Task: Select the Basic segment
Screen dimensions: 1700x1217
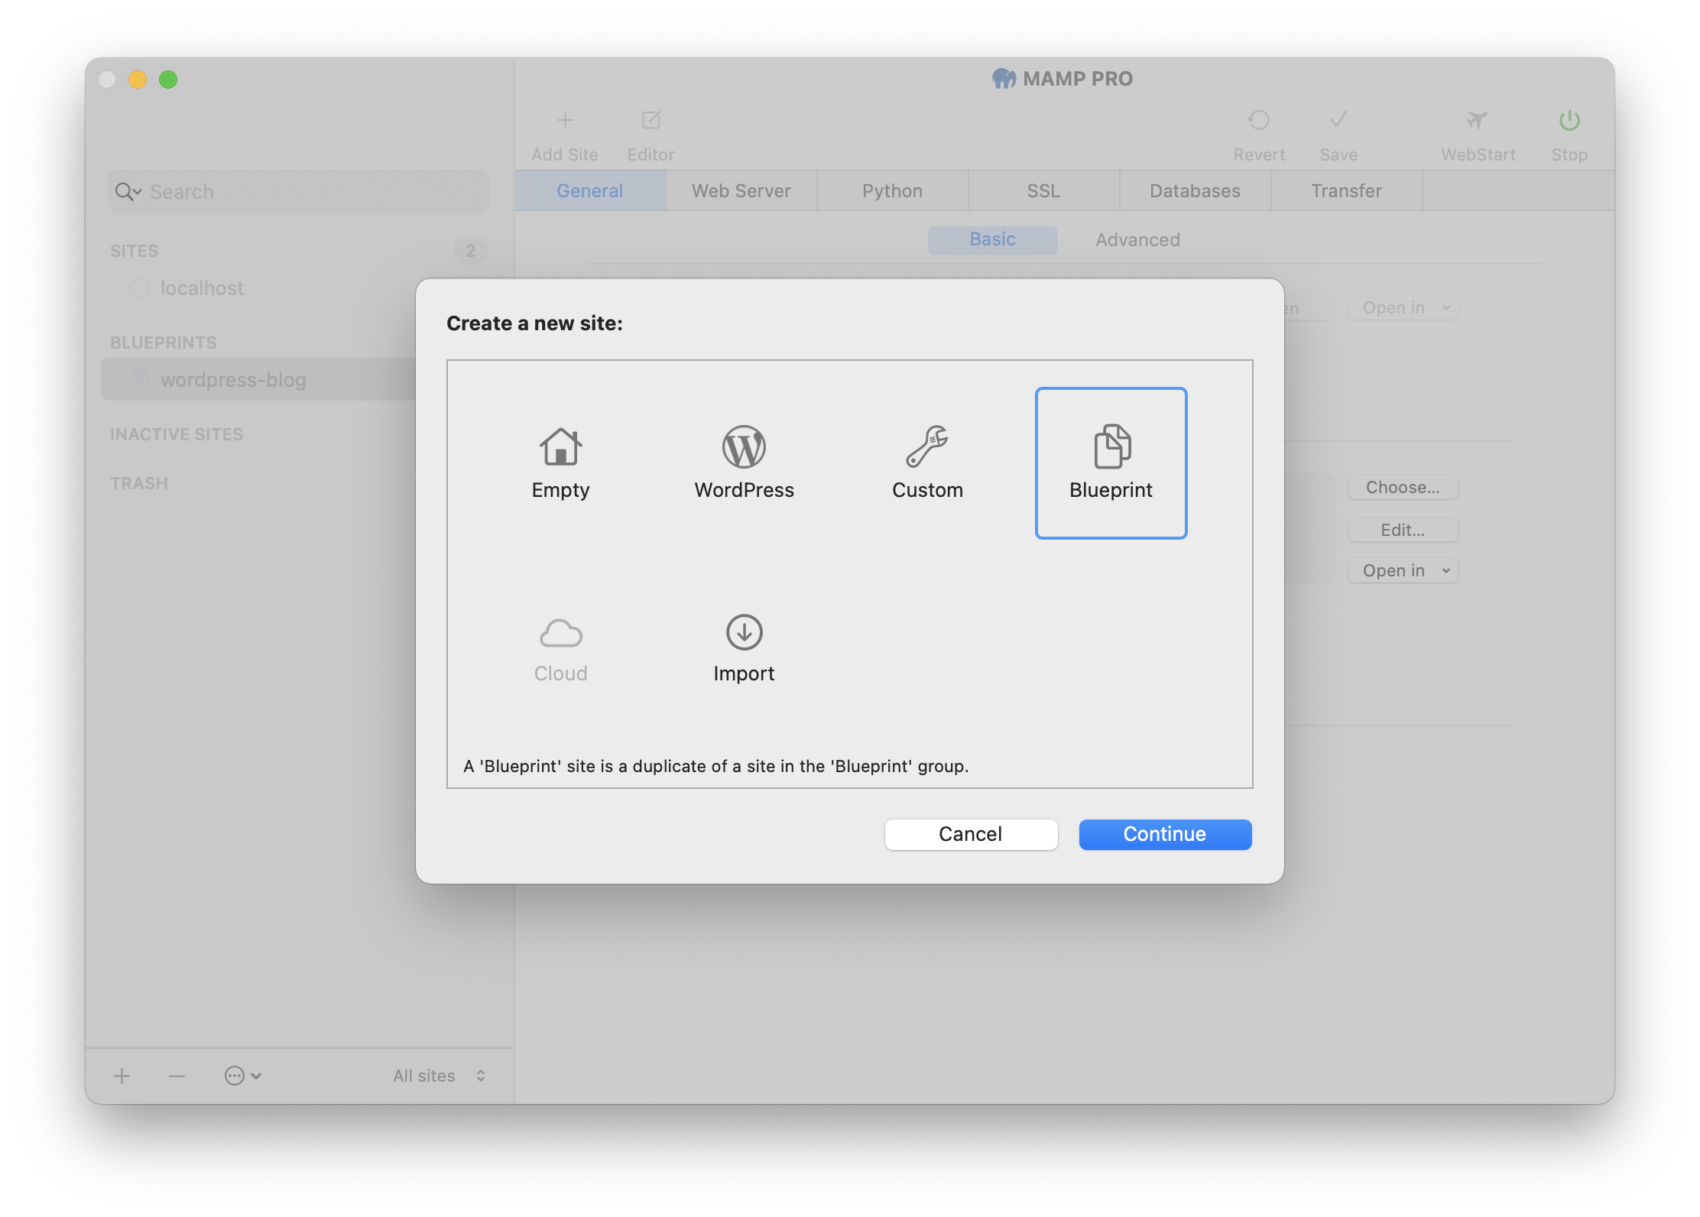Action: click(x=993, y=240)
